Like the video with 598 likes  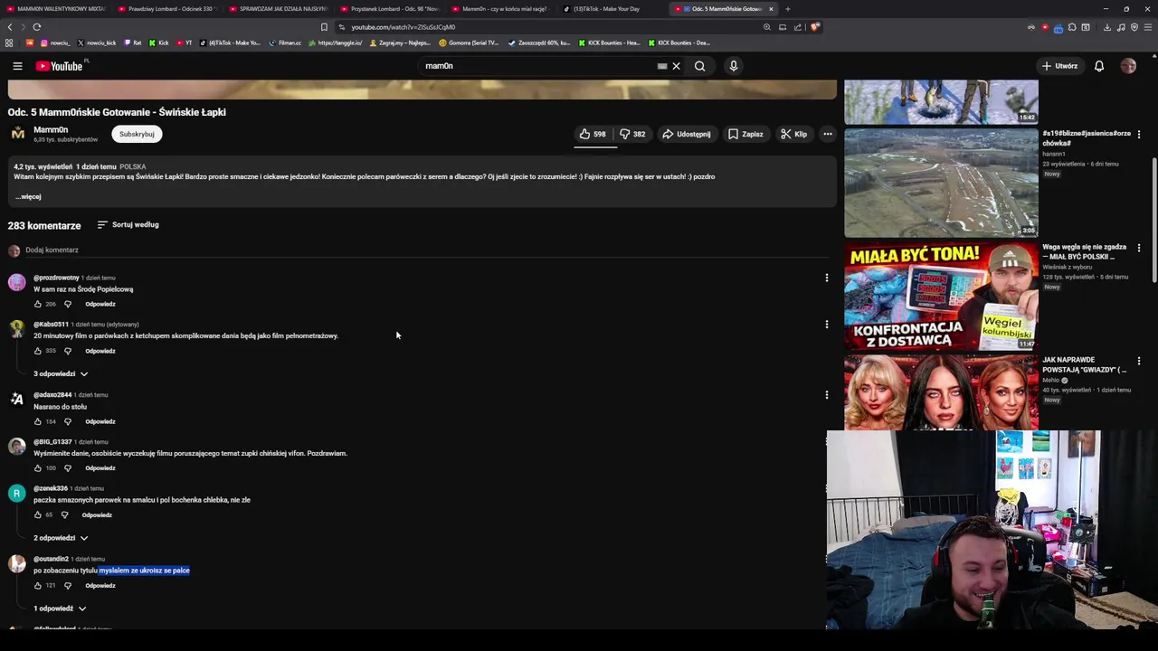pyautogui.click(x=593, y=134)
